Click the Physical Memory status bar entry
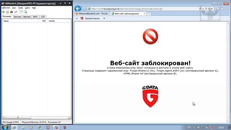 34,122
